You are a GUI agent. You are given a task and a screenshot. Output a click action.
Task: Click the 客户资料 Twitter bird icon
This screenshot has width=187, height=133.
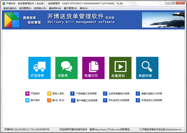27,100
